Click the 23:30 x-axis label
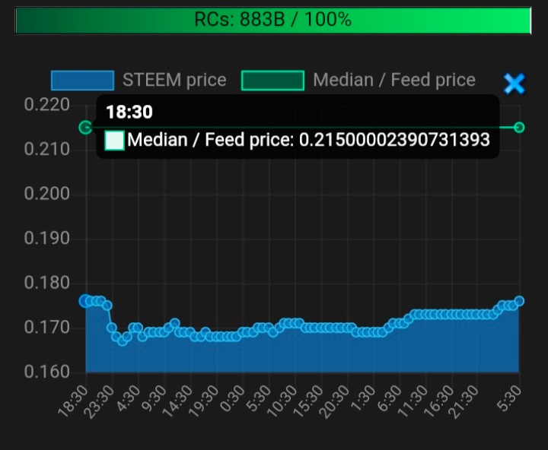 click(100, 401)
